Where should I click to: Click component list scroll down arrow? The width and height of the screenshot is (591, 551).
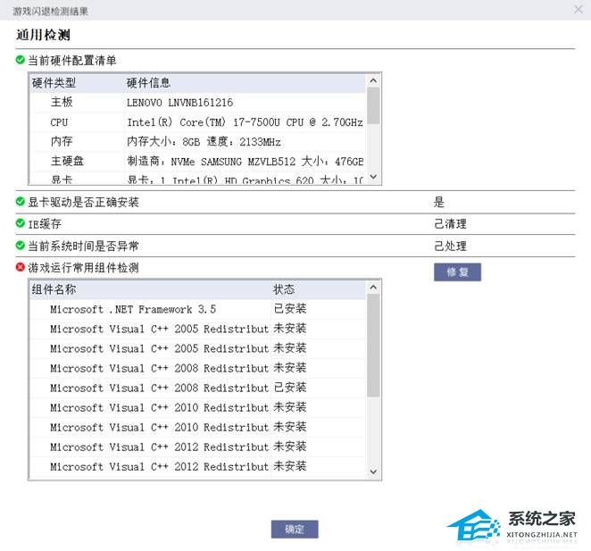373,472
